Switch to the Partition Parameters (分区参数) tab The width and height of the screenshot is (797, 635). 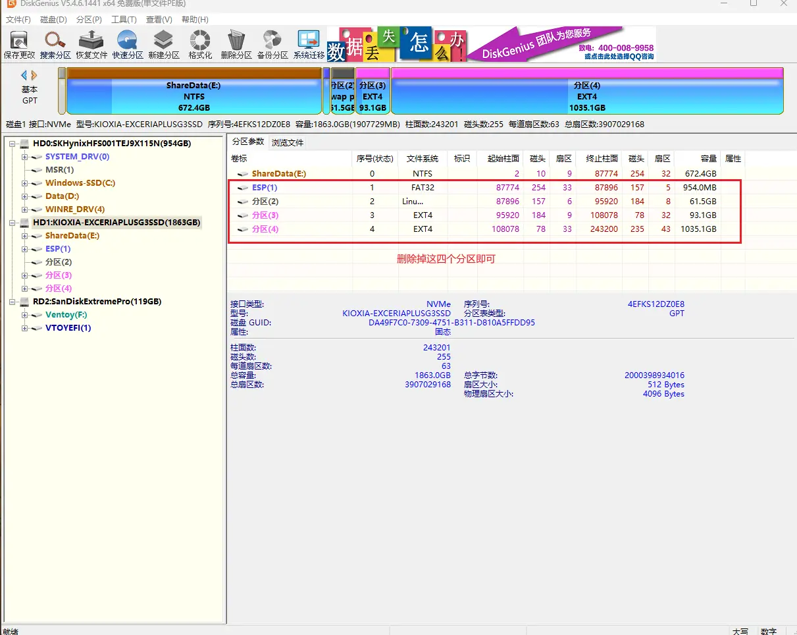[x=248, y=142]
